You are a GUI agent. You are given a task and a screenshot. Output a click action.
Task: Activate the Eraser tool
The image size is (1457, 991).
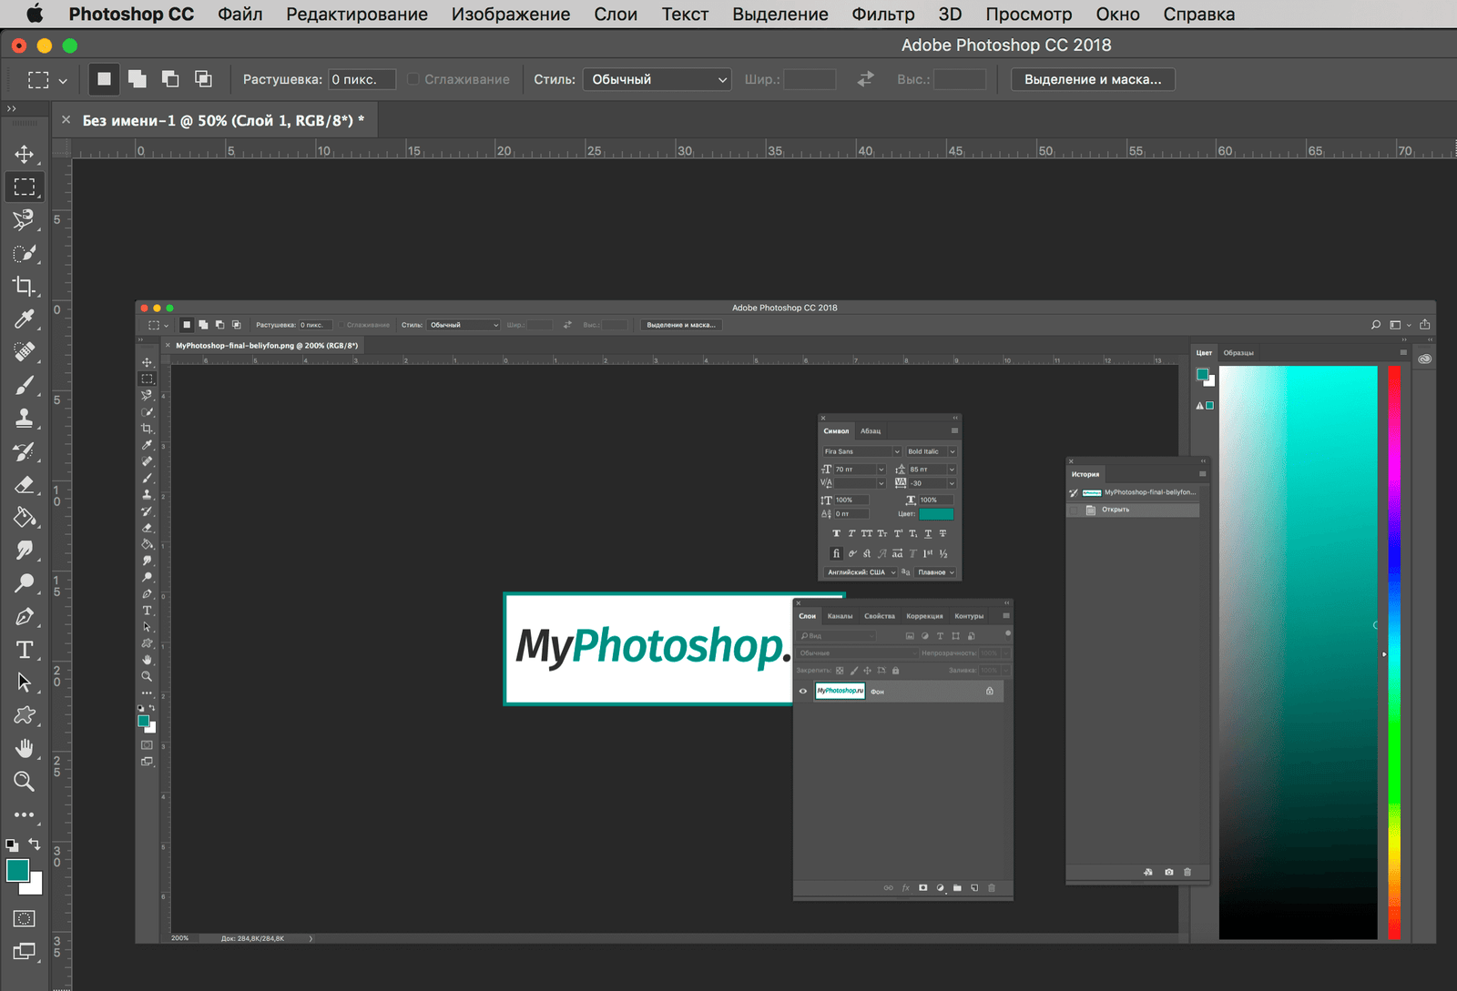tap(25, 484)
